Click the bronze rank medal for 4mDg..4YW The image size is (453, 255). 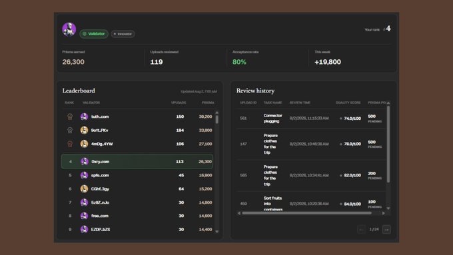point(70,144)
